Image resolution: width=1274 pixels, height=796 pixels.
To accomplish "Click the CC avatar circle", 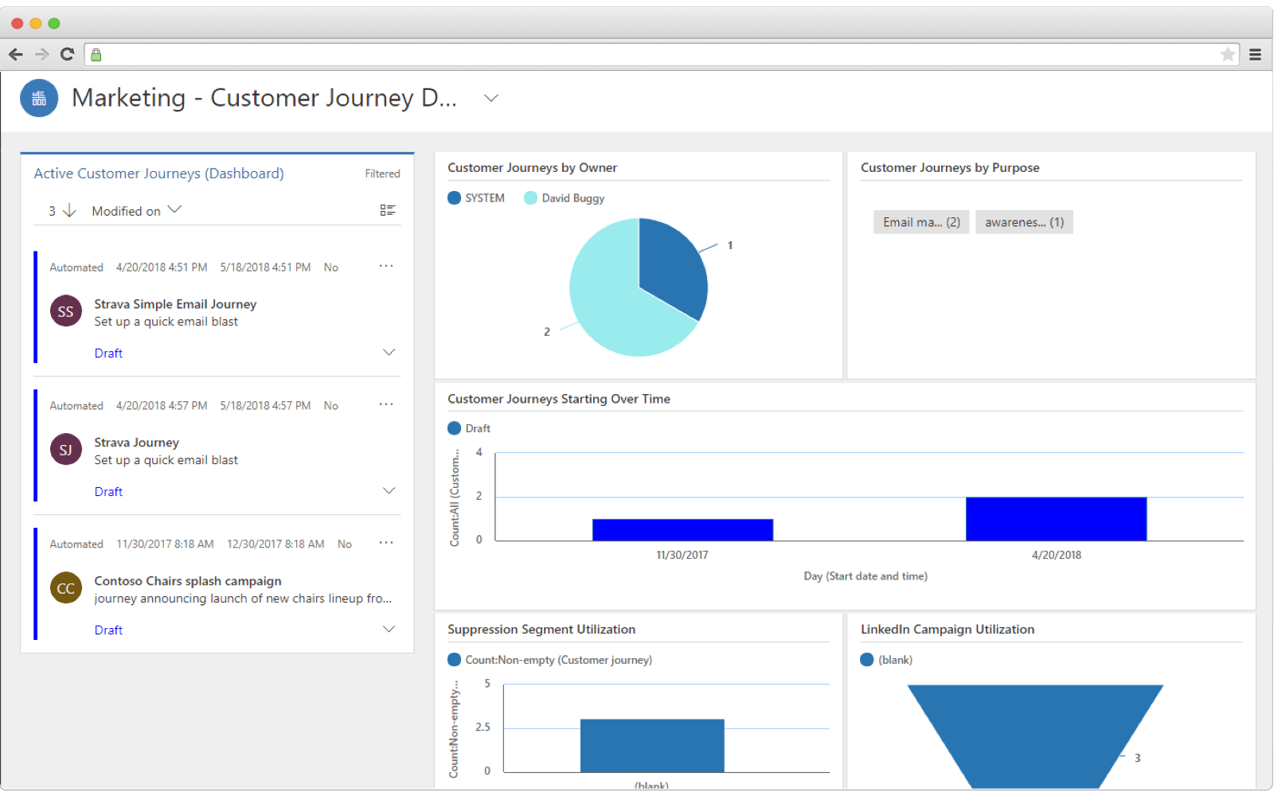I will 66,588.
